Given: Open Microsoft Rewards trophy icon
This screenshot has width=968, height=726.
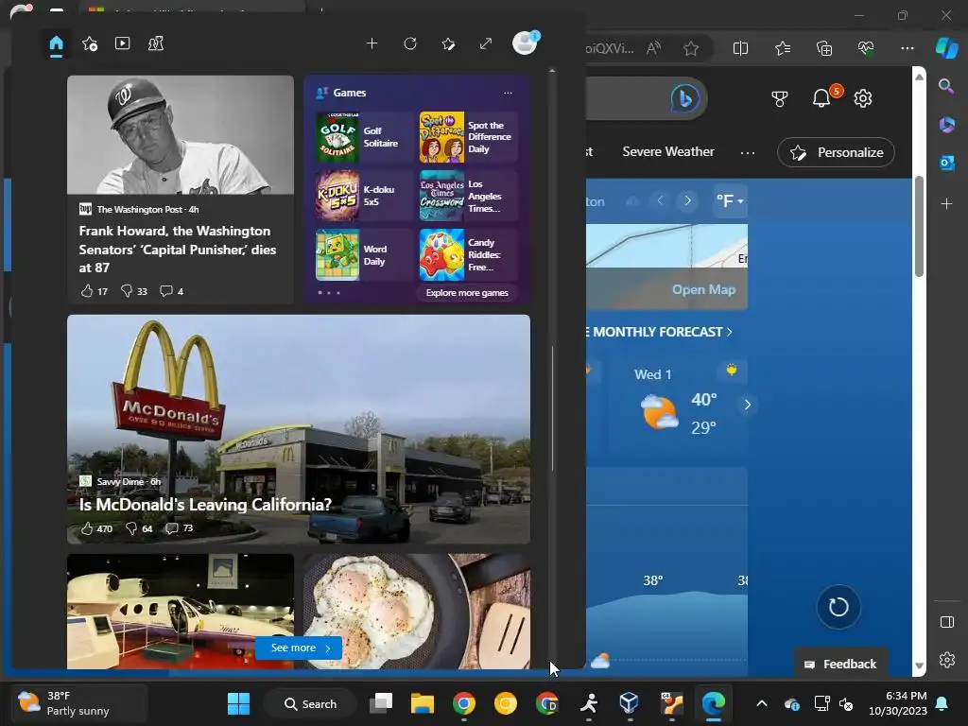Looking at the screenshot, I should point(780,98).
